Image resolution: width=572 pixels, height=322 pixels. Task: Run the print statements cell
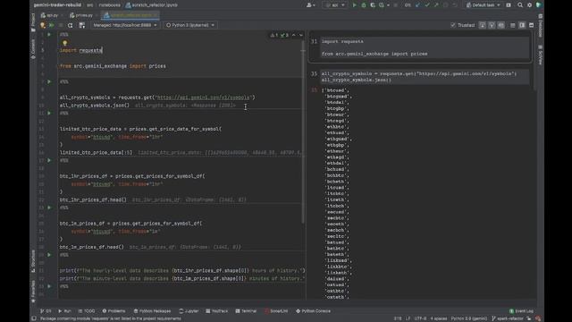pos(49,255)
